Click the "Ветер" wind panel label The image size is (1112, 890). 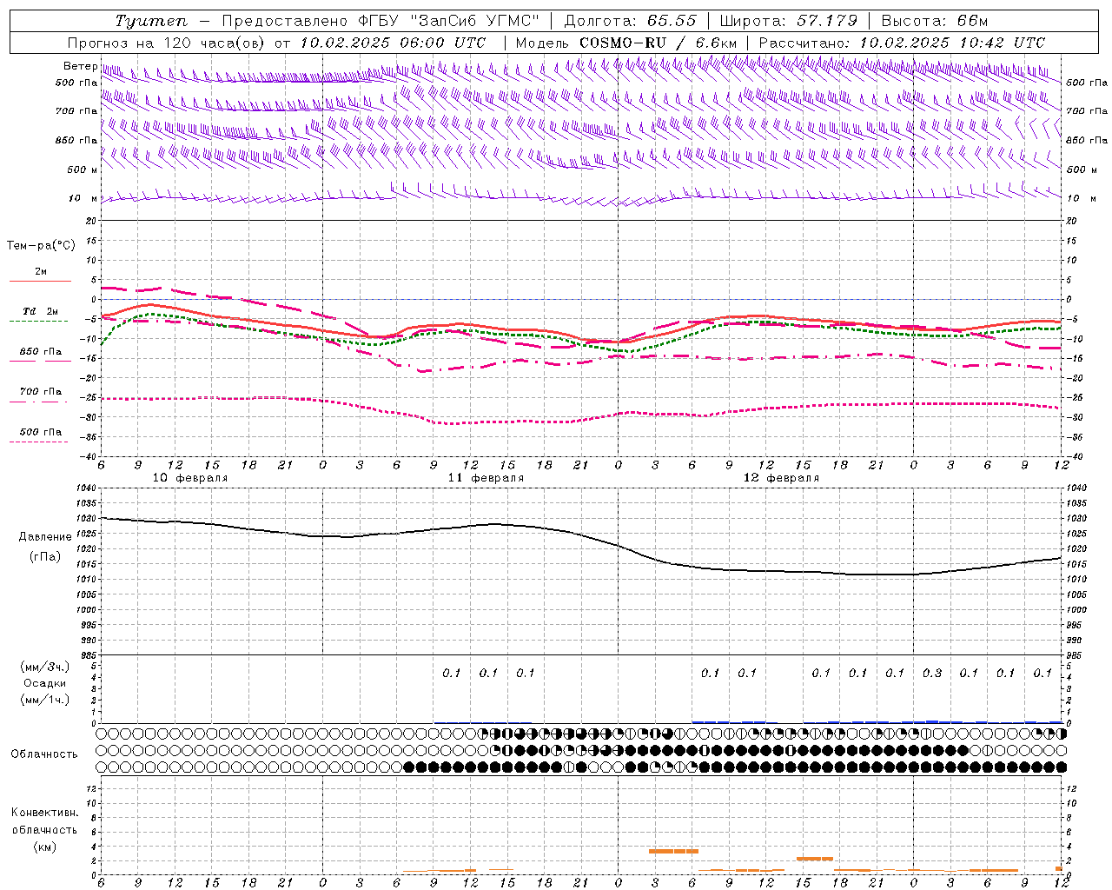point(81,66)
